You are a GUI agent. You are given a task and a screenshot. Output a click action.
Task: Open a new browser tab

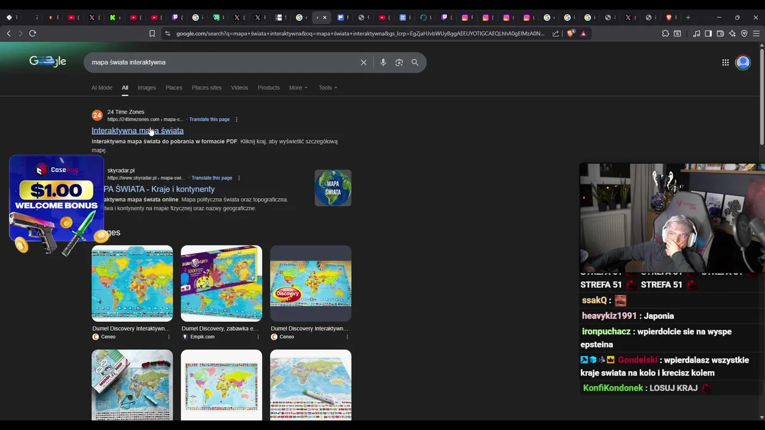pos(688,17)
